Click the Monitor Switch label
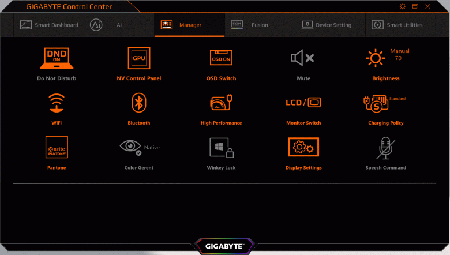Screen dimensions: 450x255 (x=303, y=123)
